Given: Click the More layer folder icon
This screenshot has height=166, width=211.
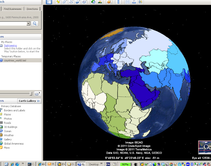Looking at the screenshot, I should tap(1, 148).
